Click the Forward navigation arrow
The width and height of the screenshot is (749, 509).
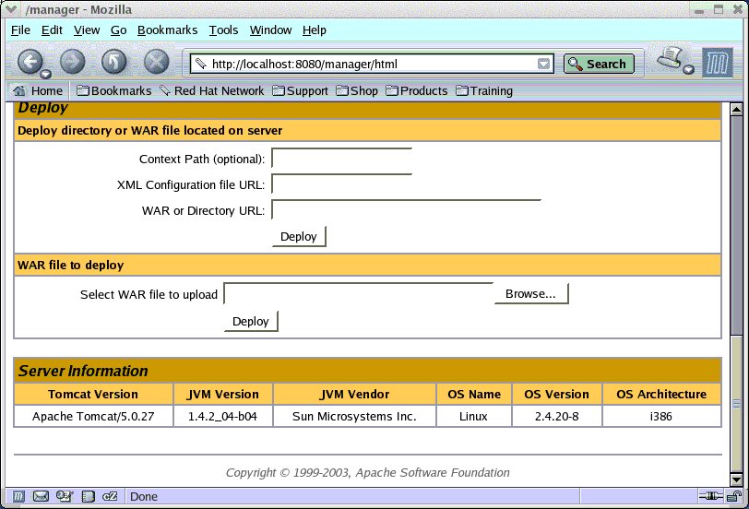(x=72, y=62)
